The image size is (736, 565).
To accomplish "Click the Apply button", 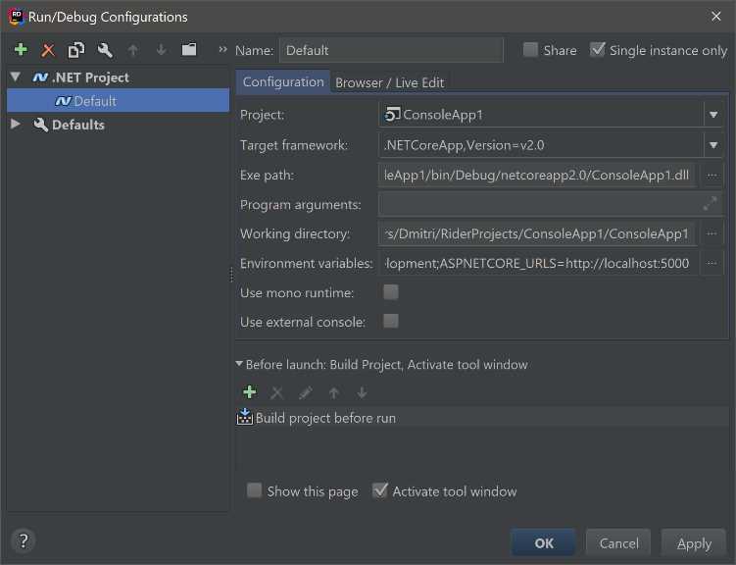I will click(x=694, y=543).
